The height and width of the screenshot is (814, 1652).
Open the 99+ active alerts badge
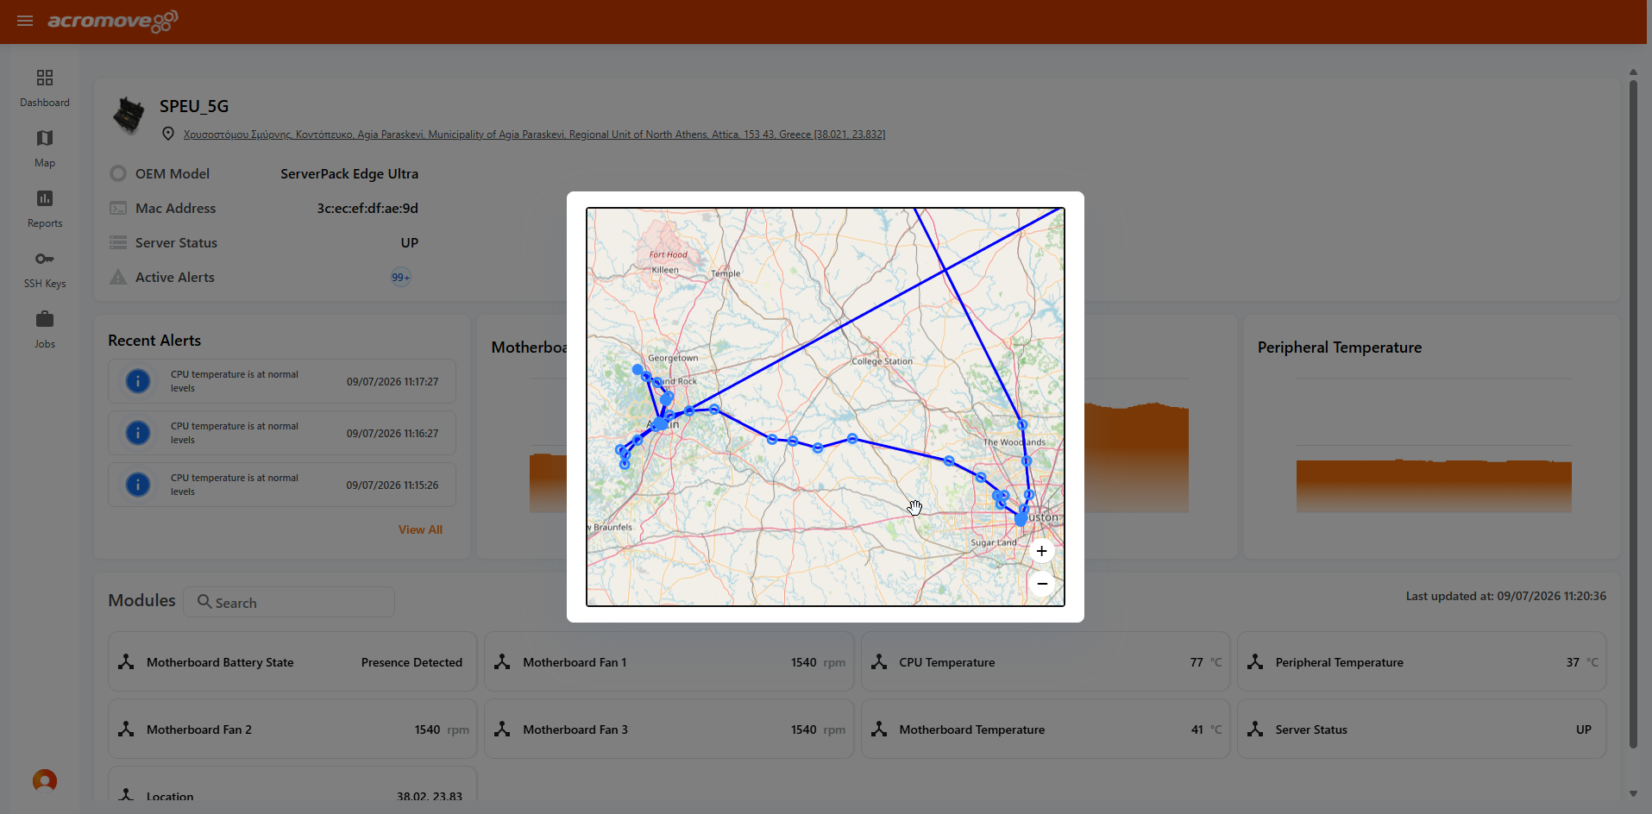(400, 277)
